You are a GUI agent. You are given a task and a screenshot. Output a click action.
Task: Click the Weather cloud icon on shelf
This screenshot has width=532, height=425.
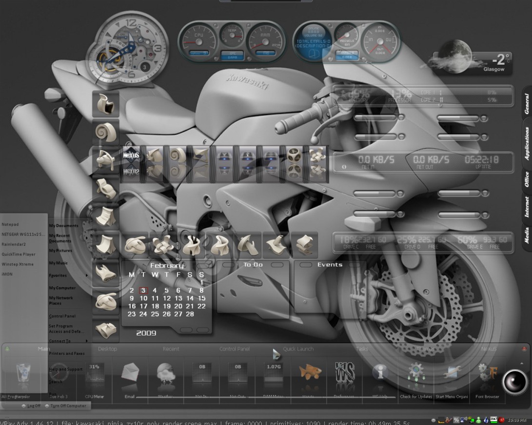tap(166, 373)
